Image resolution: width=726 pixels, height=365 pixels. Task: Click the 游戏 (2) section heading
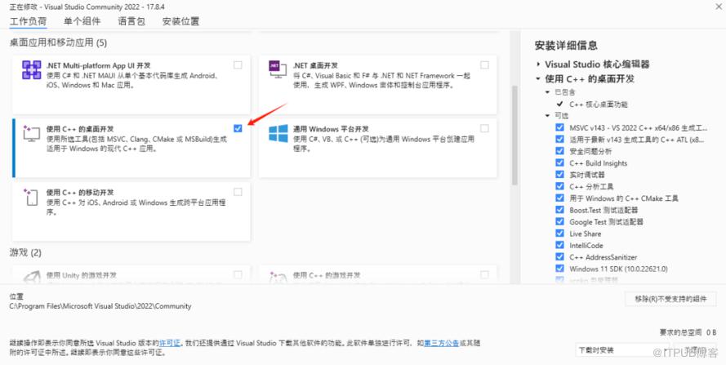click(x=25, y=252)
